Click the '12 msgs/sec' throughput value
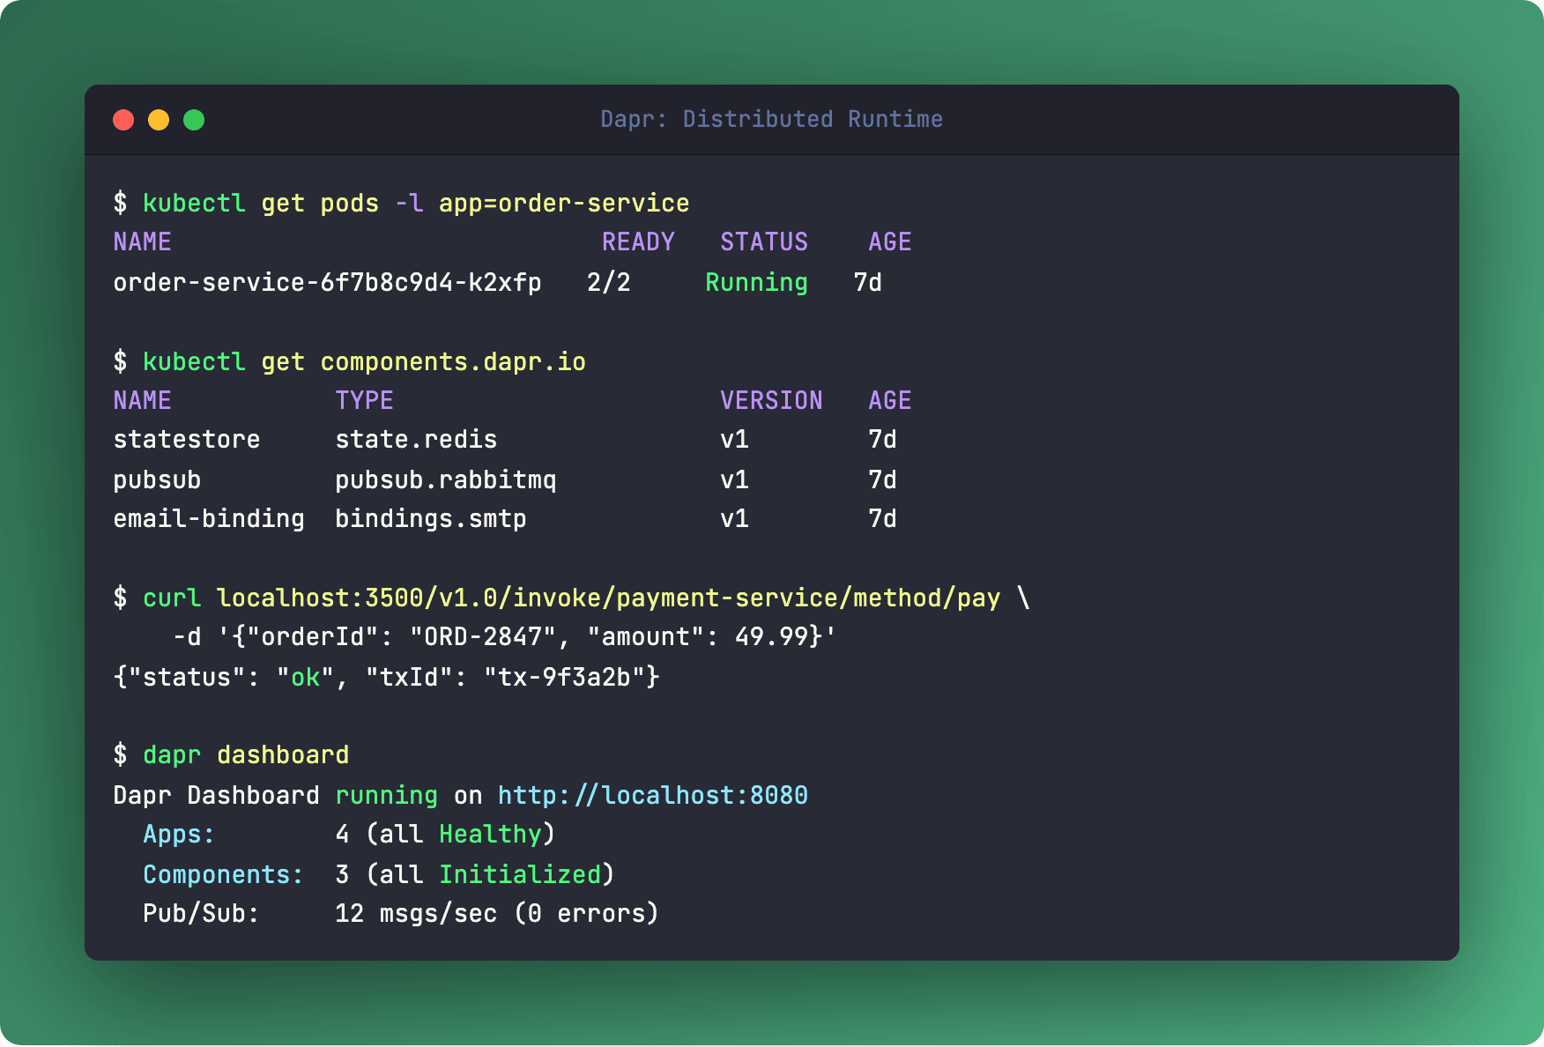This screenshot has height=1047, width=1544. [x=416, y=913]
